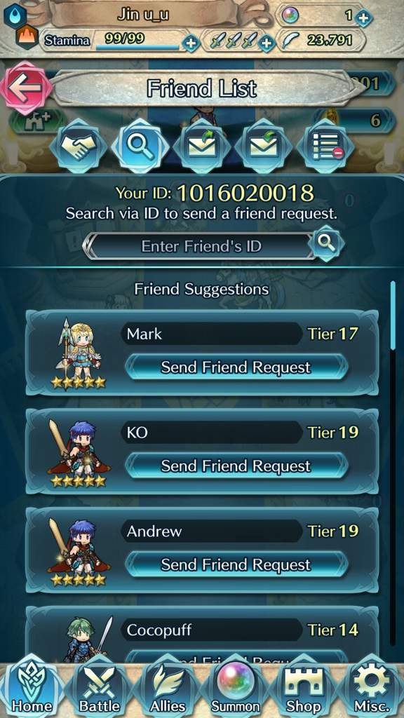Open the remove friends list icon

click(x=325, y=147)
